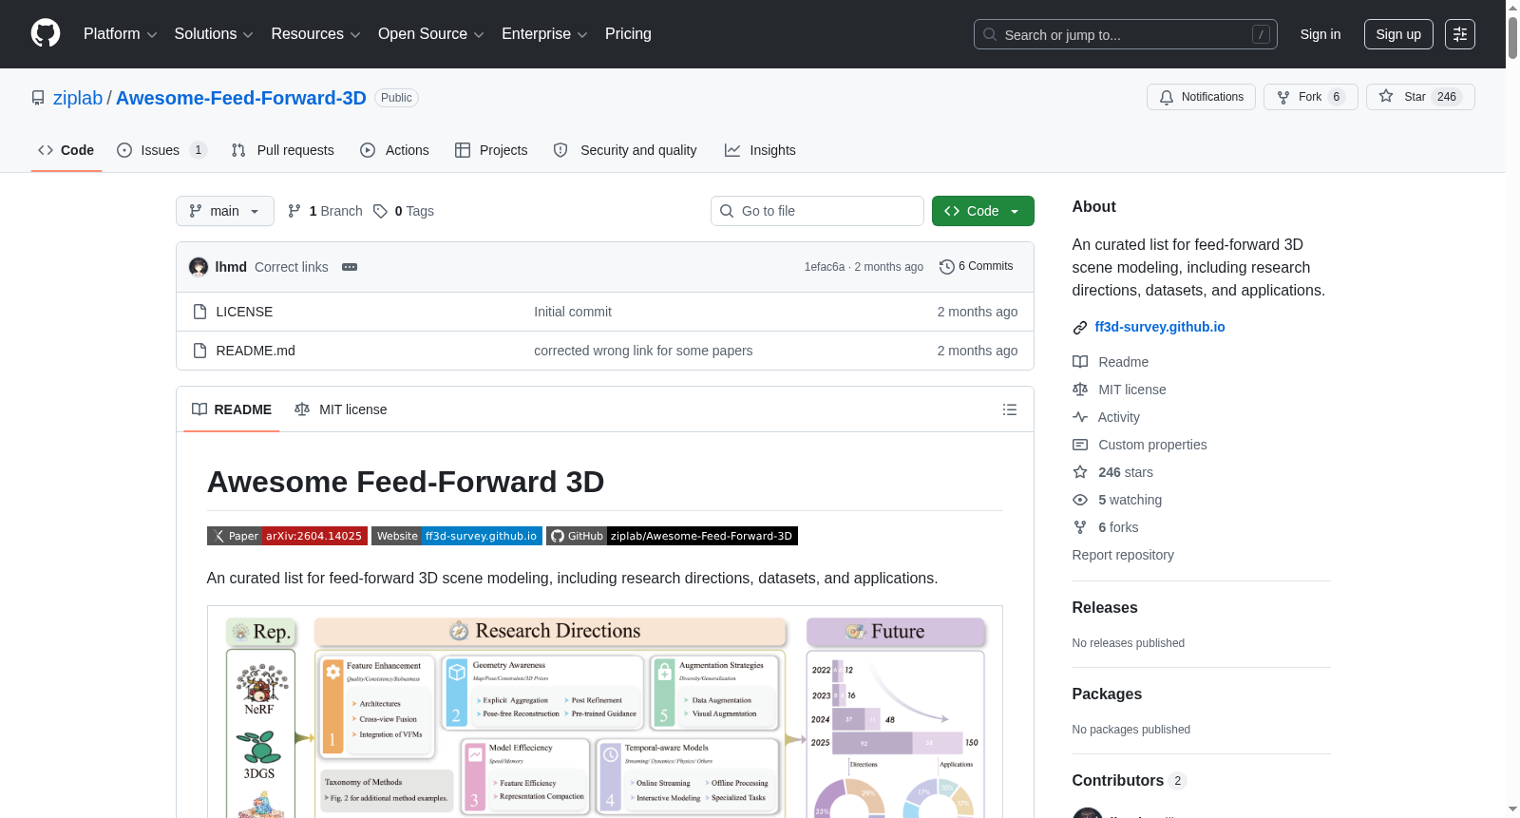1520x818 pixels.
Task: Open the Contributors heading link
Action: click(1130, 781)
